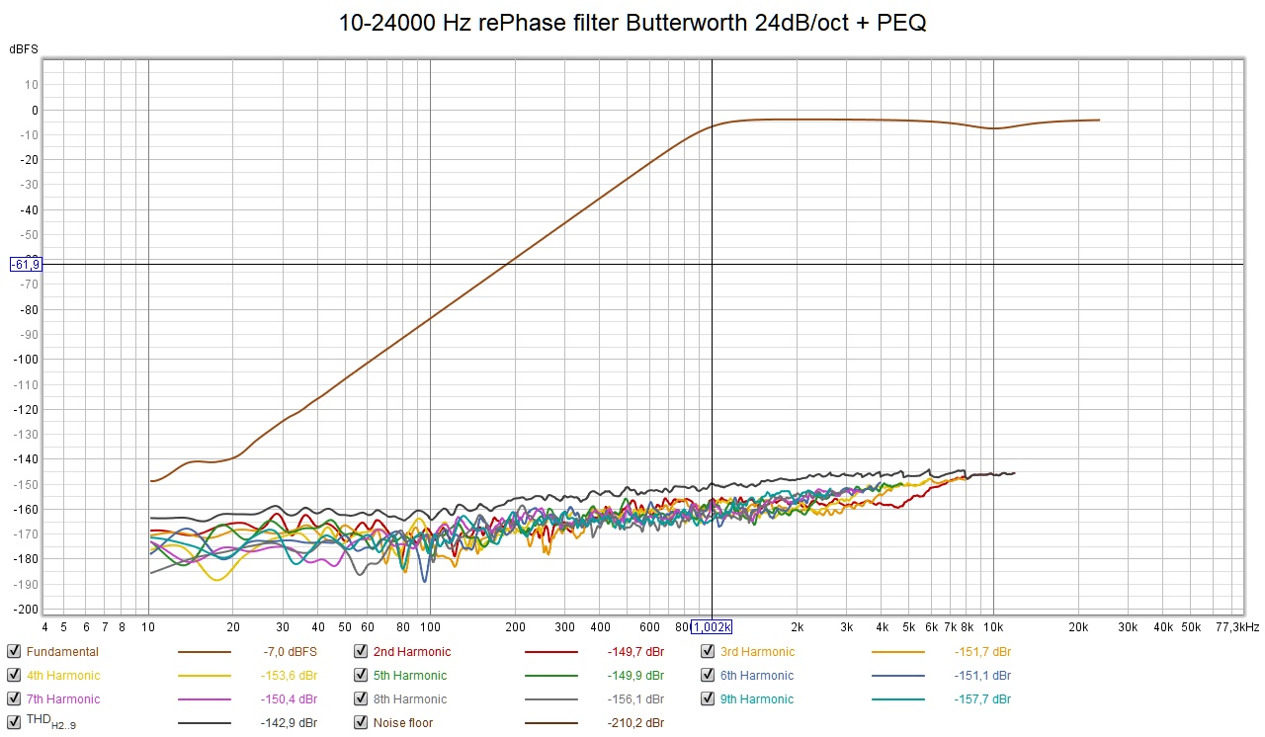Click the 2nd Harmonic legend label
The width and height of the screenshot is (1265, 737).
click(x=412, y=652)
